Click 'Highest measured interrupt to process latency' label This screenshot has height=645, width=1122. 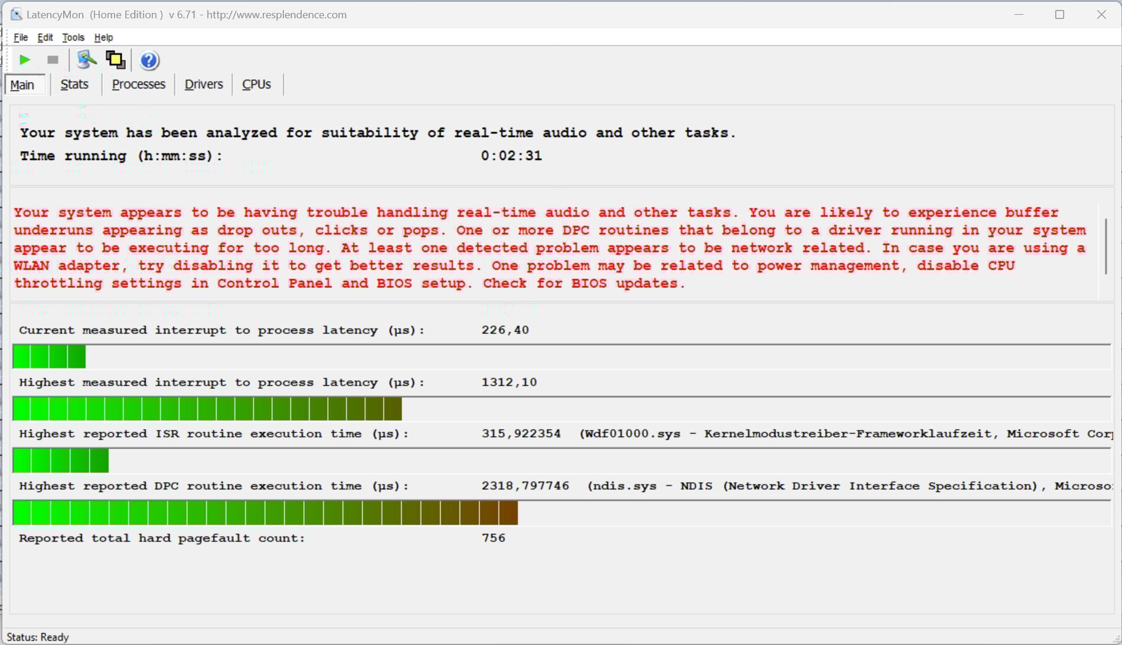pos(222,382)
